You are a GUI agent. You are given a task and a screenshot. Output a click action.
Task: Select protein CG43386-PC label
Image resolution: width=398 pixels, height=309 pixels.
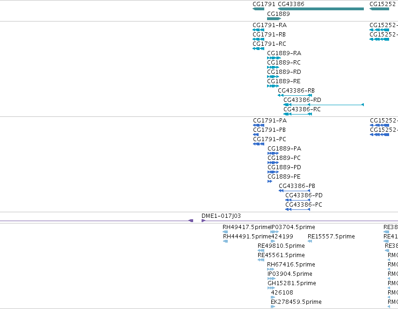click(x=304, y=205)
